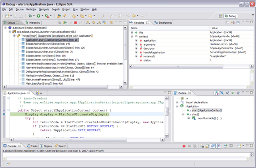256x168 pixels.
Task: Click the red Terminate icon in Debug view
Action: [x=76, y=22]
